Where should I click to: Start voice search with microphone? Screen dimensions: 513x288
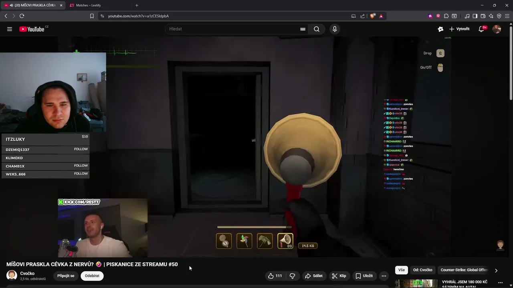click(x=335, y=29)
